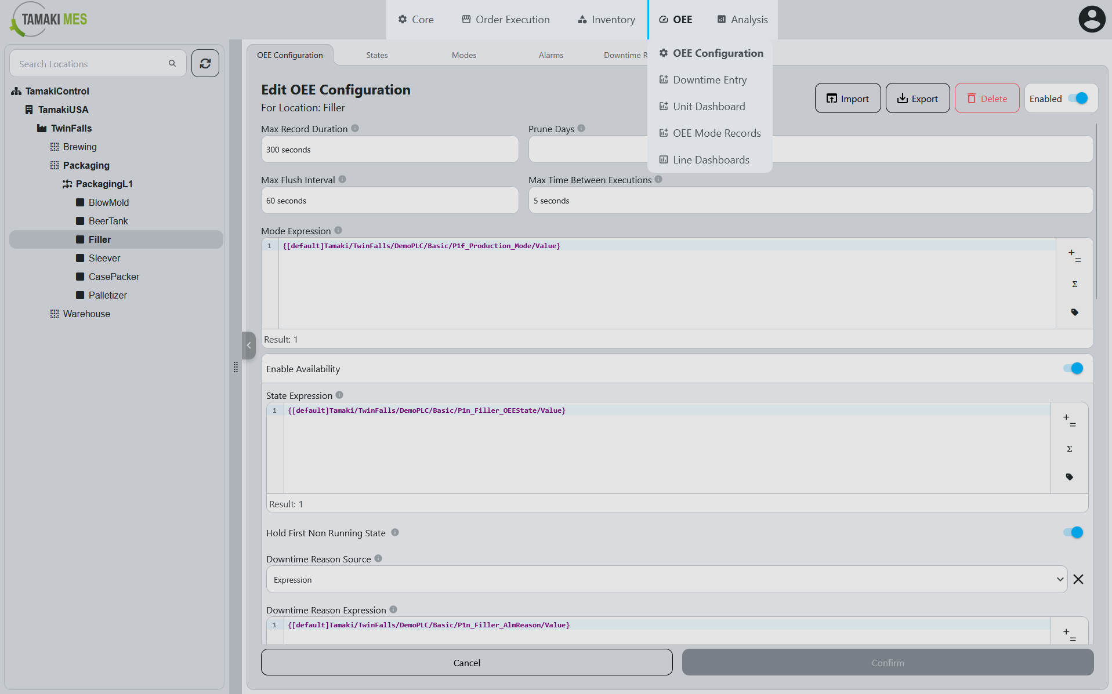Viewport: 1112px width, 694px height.
Task: Click the Cancel button
Action: click(x=467, y=662)
